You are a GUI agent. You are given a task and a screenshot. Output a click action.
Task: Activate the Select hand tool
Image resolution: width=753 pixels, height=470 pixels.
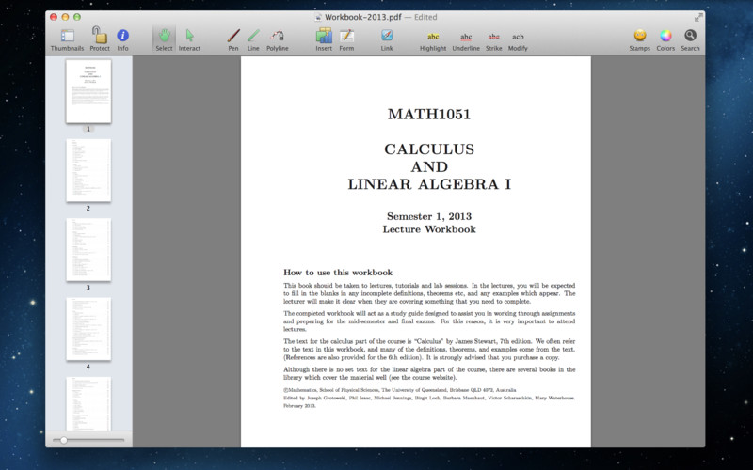click(164, 39)
